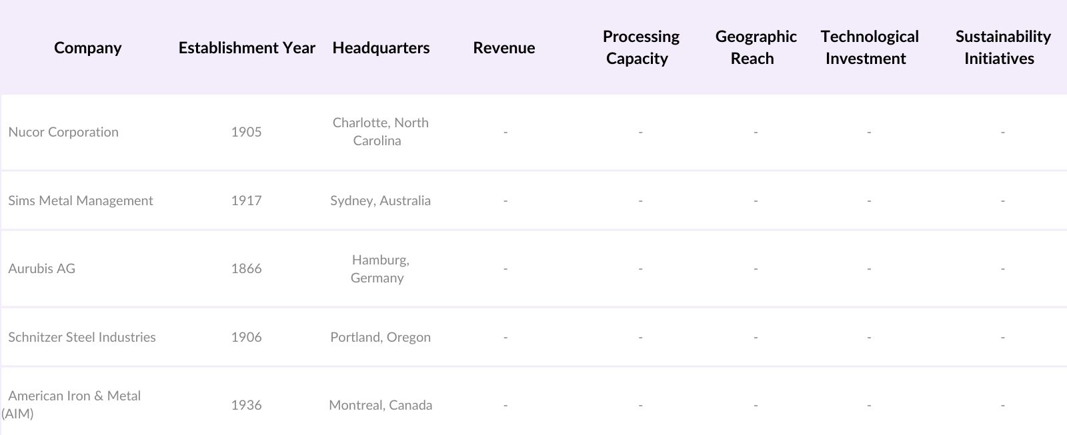Click the 1905 establishment year cell
Viewport: 1067px width, 435px height.
(x=246, y=132)
